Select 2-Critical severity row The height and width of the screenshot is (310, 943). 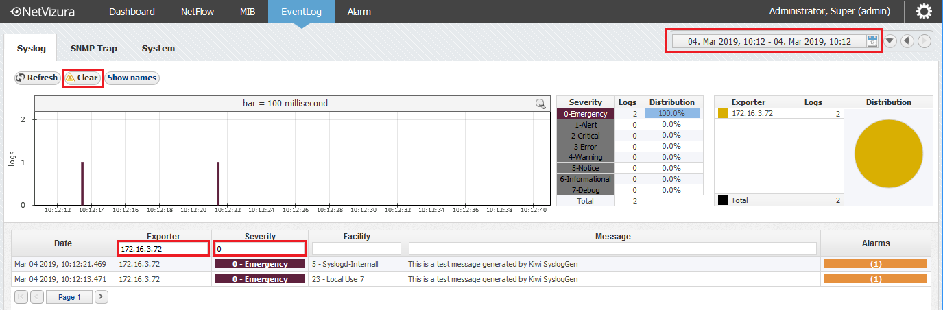[586, 135]
